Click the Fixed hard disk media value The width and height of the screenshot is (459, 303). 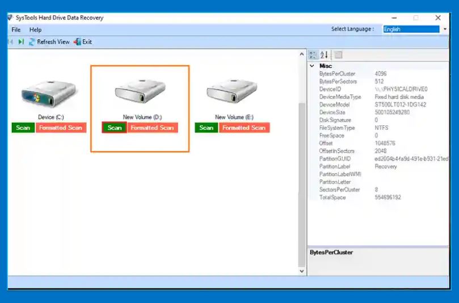click(x=399, y=97)
